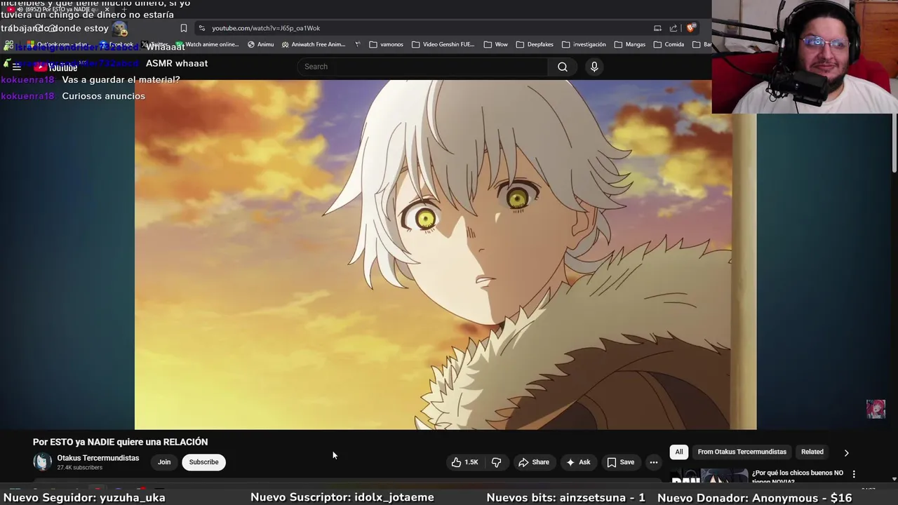
Task: Click the streamer webcam overlay
Action: click(x=805, y=56)
